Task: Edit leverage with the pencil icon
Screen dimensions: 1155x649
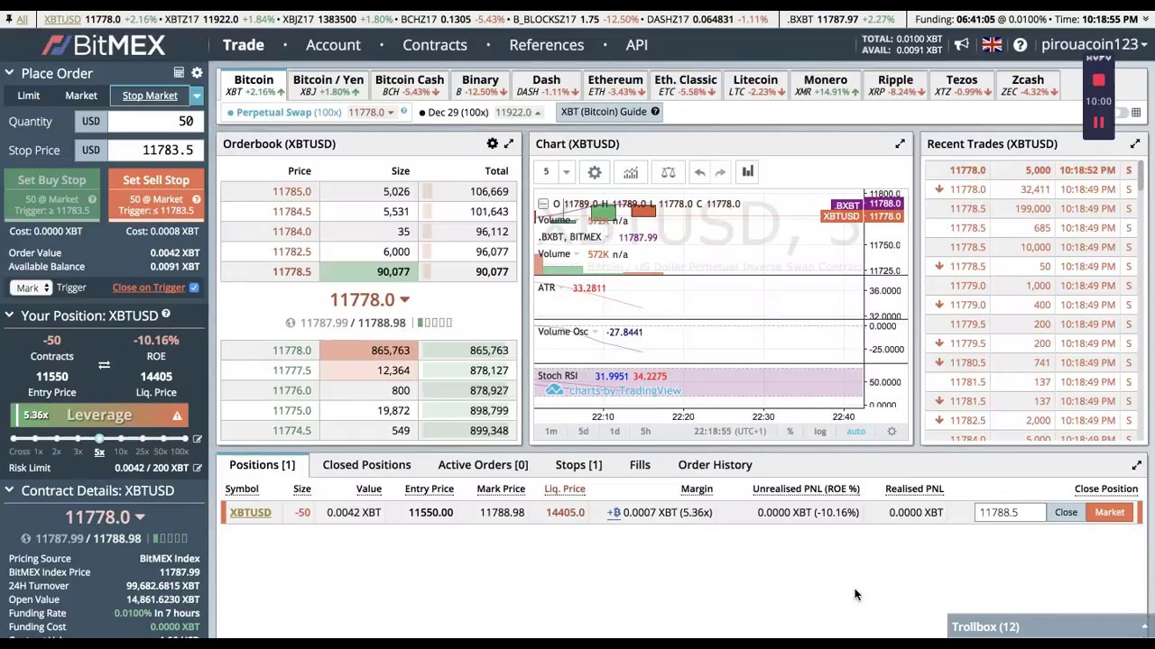Action: 197,439
